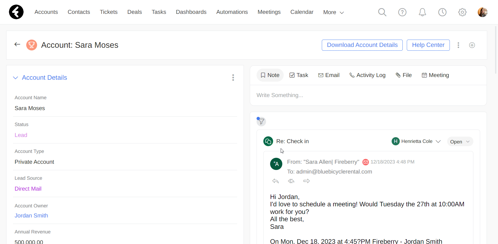Click Download Account Details button

362,45
